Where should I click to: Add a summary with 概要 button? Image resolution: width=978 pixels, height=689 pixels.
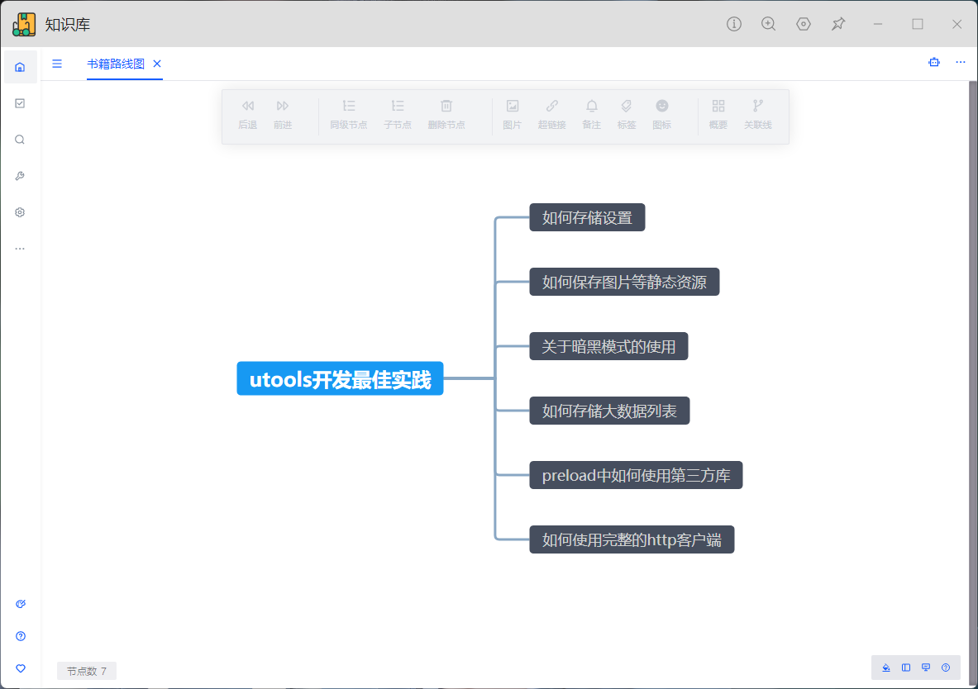point(718,115)
